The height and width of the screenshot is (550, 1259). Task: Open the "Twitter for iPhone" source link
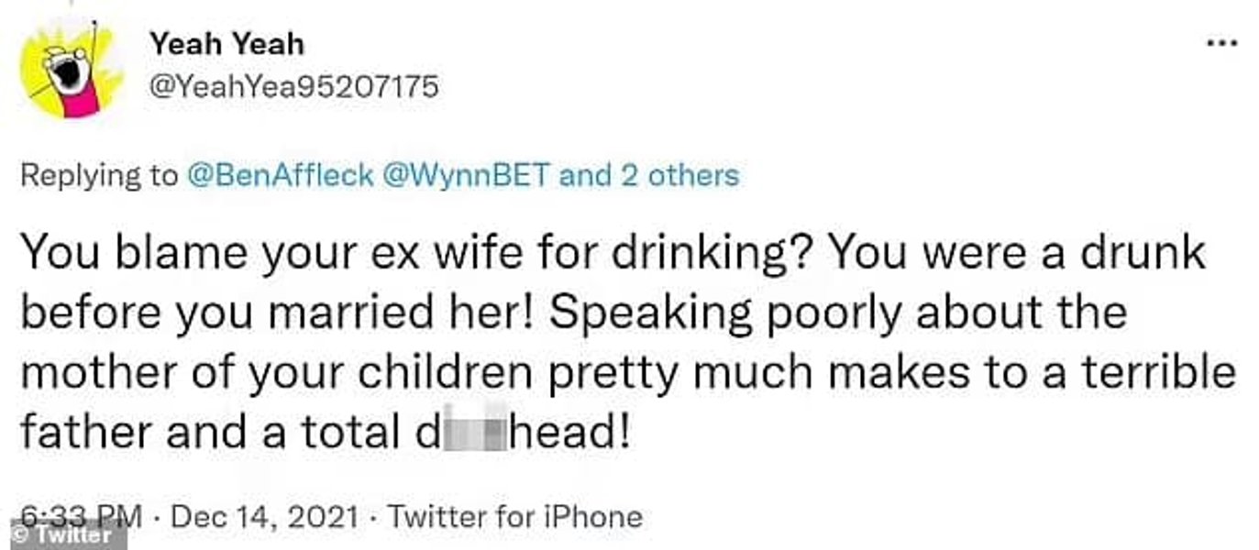(x=514, y=516)
